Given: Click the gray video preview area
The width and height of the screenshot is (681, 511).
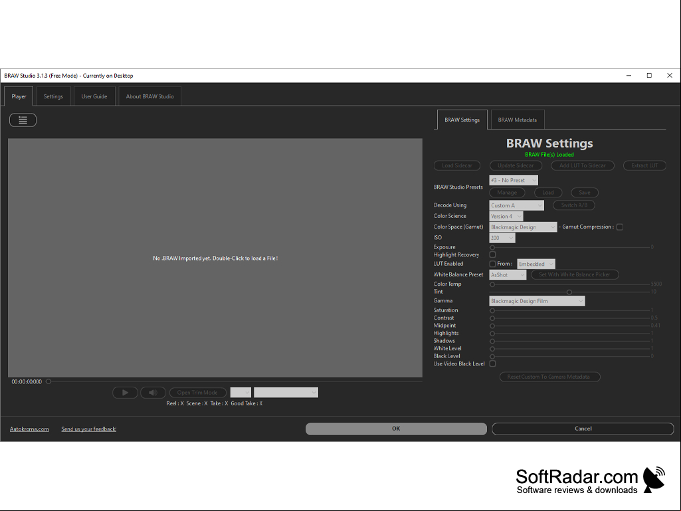Looking at the screenshot, I should [x=215, y=258].
